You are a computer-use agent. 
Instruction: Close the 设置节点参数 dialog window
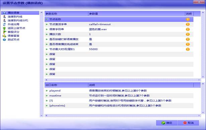(199, 2)
